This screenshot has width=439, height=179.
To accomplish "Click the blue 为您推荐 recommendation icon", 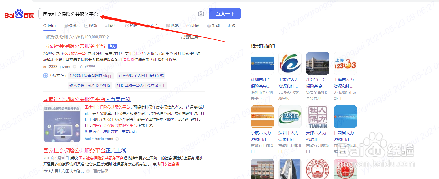I will click(x=46, y=76).
